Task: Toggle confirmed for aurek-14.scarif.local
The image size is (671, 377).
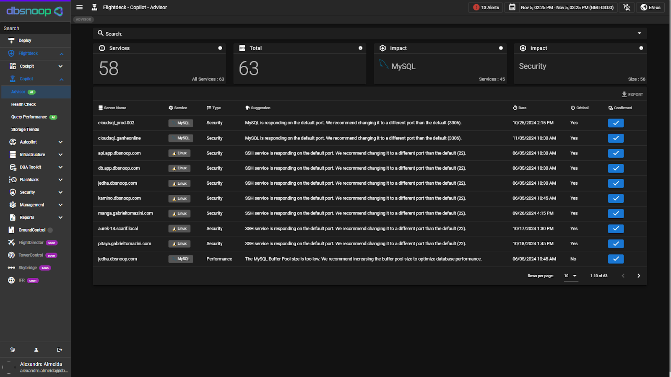Action: (616, 229)
